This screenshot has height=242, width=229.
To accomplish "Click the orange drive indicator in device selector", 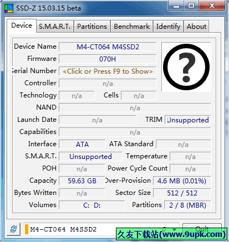I will tap(27, 229).
